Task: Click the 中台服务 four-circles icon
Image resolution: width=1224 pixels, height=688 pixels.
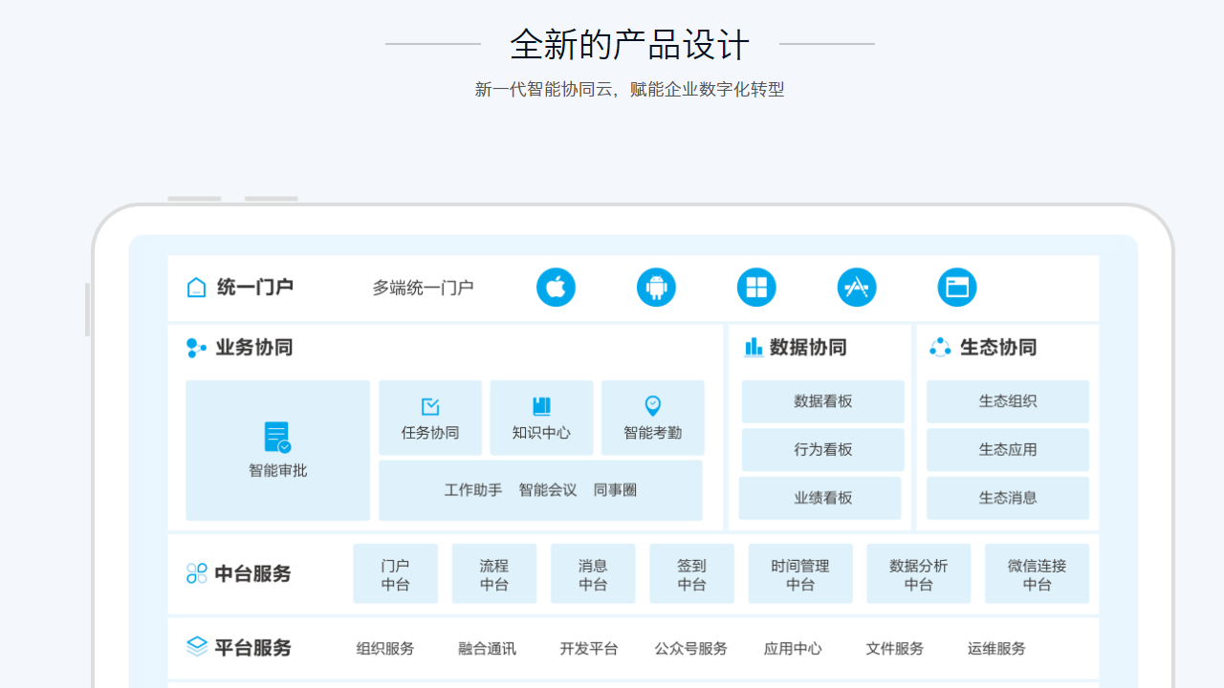Action: coord(196,573)
